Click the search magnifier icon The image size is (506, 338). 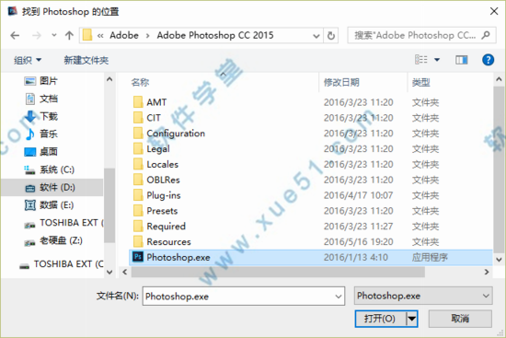[x=486, y=35]
